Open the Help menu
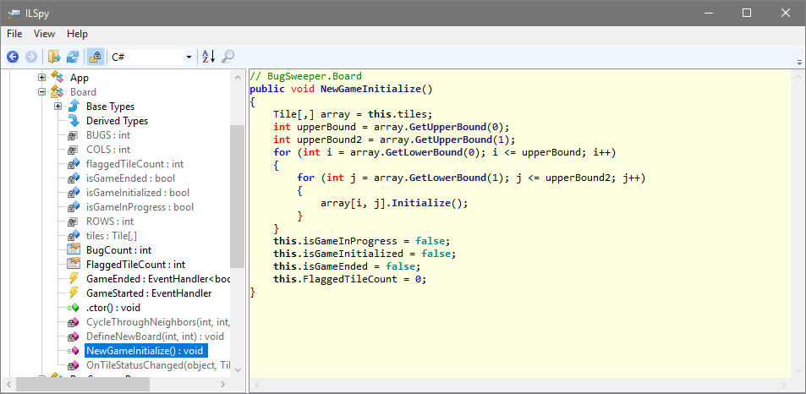806x394 pixels. pos(77,34)
